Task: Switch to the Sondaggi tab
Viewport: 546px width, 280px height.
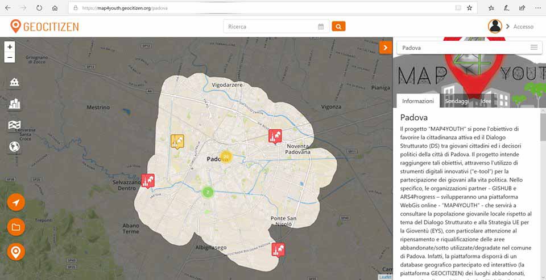Action: [457, 101]
